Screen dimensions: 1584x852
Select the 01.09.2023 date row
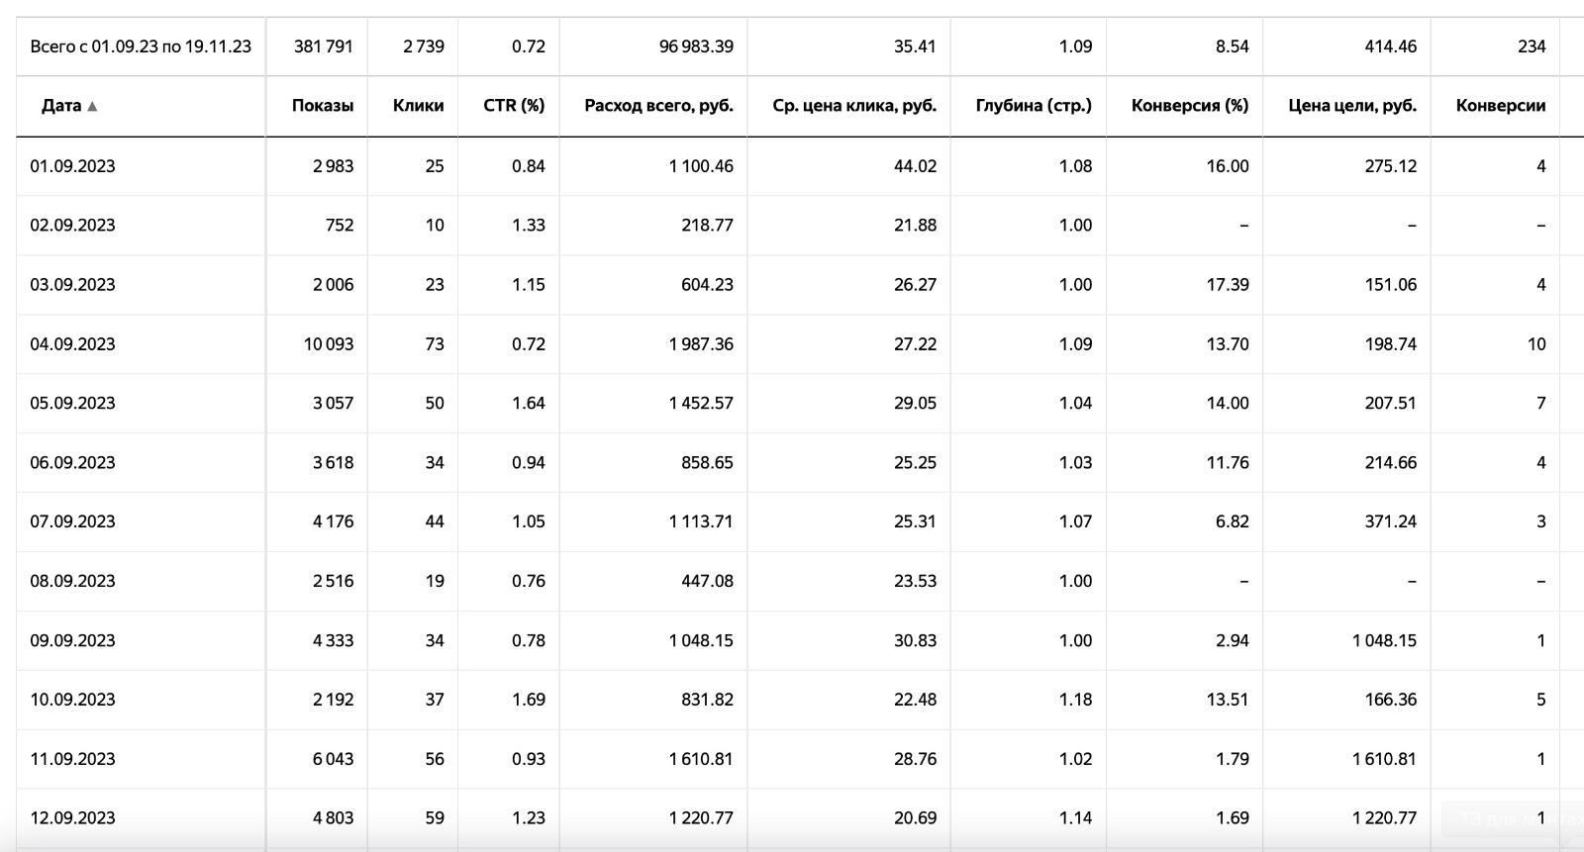click(788, 166)
